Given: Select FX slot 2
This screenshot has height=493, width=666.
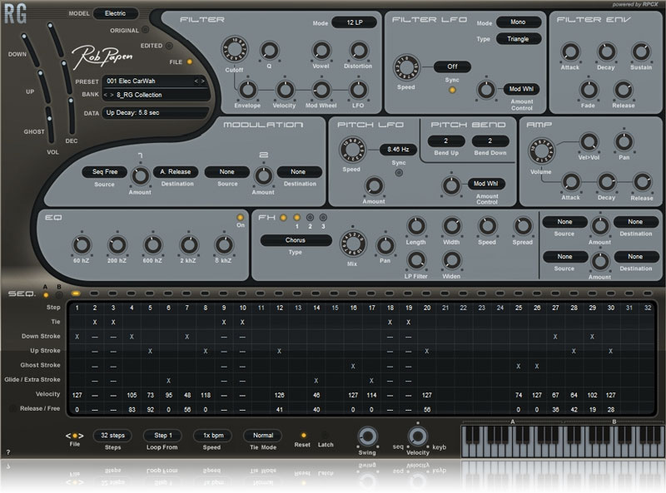Looking at the screenshot, I should (x=309, y=218).
